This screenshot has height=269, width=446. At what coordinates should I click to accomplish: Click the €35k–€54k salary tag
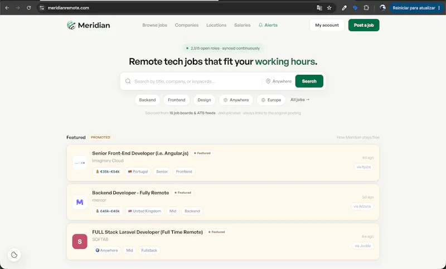click(107, 171)
